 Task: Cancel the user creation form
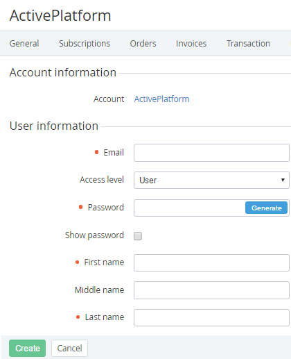click(69, 348)
